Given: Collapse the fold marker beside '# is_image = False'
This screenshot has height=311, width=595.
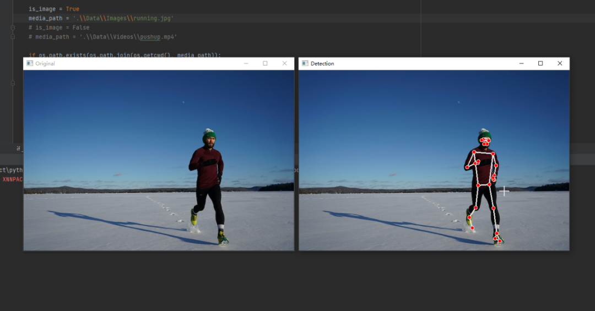Looking at the screenshot, I should pos(13,28).
